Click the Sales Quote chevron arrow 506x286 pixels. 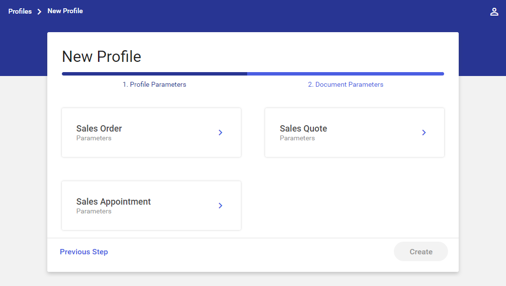pyautogui.click(x=424, y=133)
